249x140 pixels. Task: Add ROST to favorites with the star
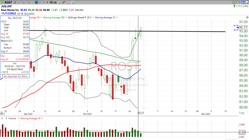(234, 2)
